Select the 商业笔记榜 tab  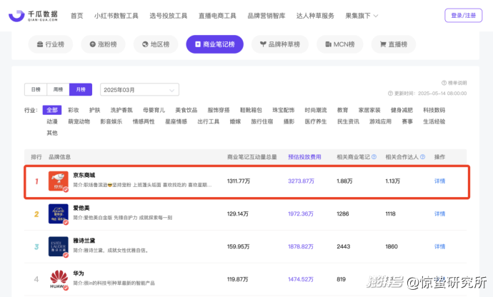coord(215,44)
